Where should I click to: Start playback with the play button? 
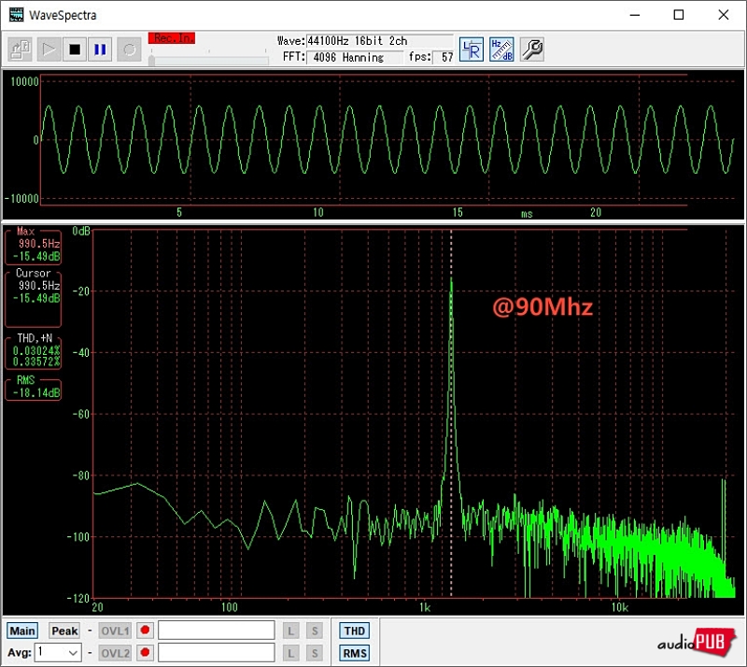click(49, 50)
